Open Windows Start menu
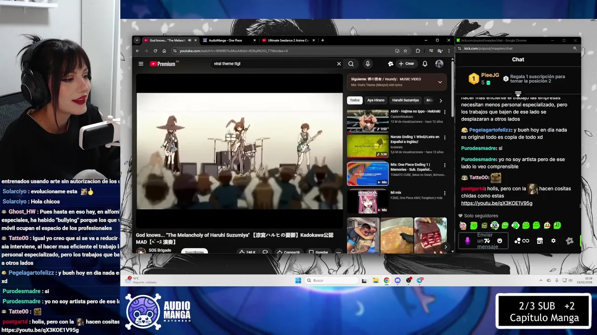The image size is (597, 335). [x=298, y=281]
